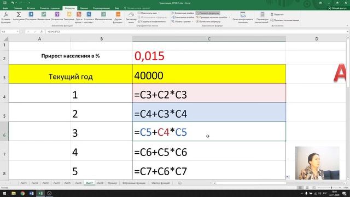Open Text functions library
The height and width of the screenshot is (197, 350).
click(69, 18)
